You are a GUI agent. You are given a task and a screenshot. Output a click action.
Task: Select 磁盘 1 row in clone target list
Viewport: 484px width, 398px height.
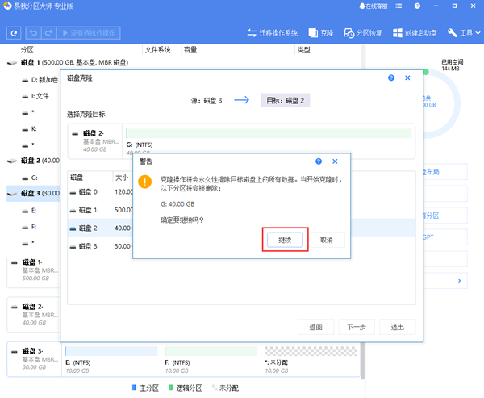click(x=100, y=210)
